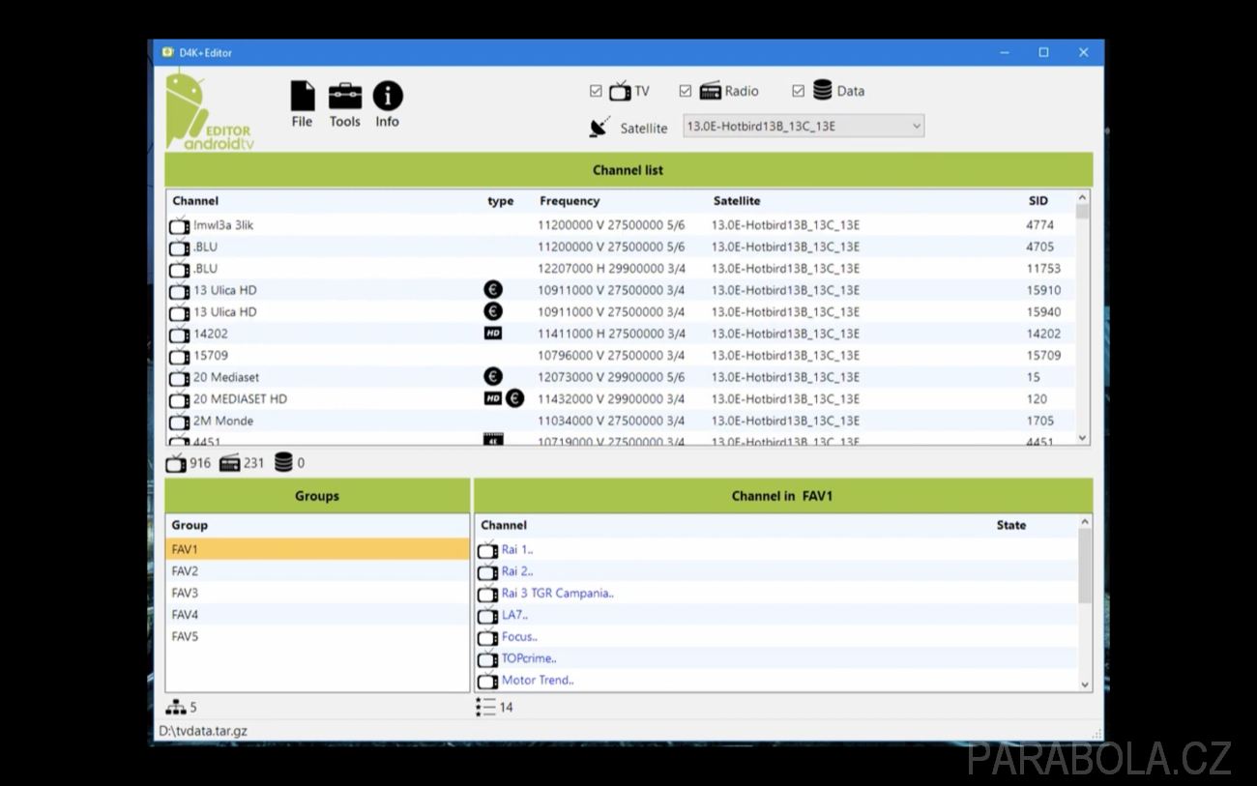
Task: Click the TV count icon showing 916
Action: point(176,463)
